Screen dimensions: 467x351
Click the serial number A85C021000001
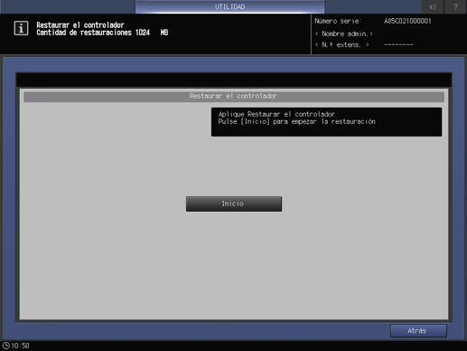click(407, 21)
